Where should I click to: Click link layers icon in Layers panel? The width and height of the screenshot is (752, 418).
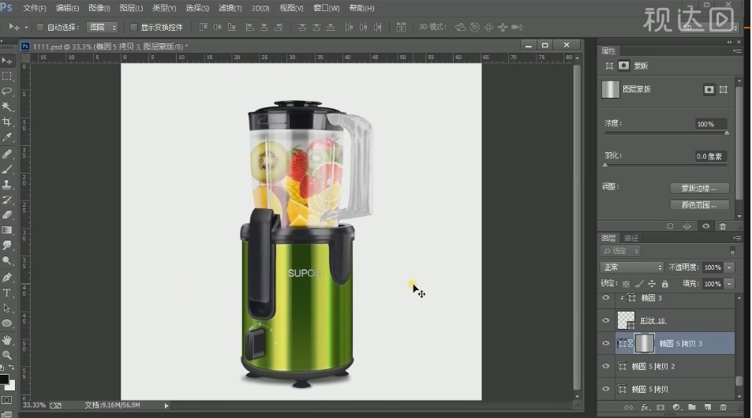[x=629, y=407]
